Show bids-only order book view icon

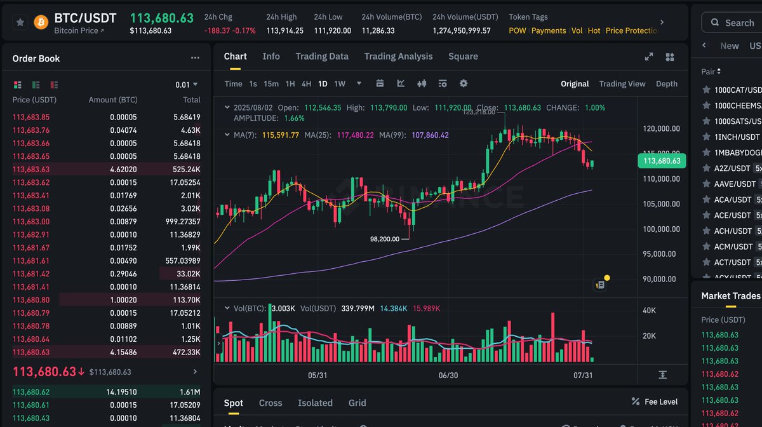(36, 85)
